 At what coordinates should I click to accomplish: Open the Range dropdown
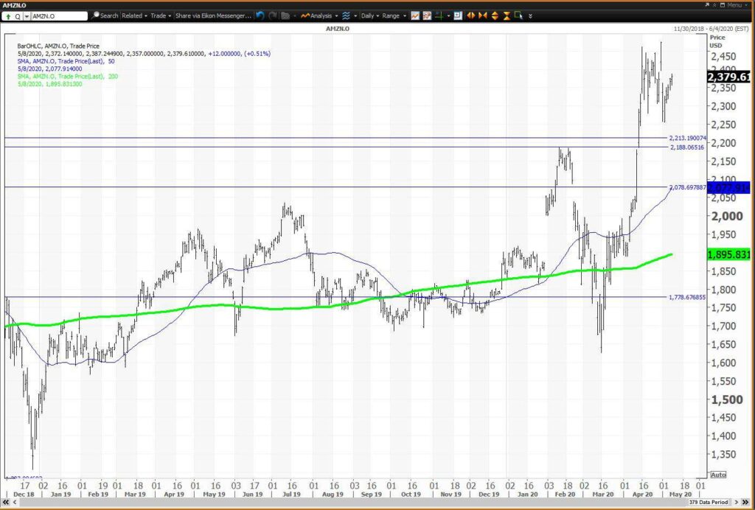pos(394,15)
